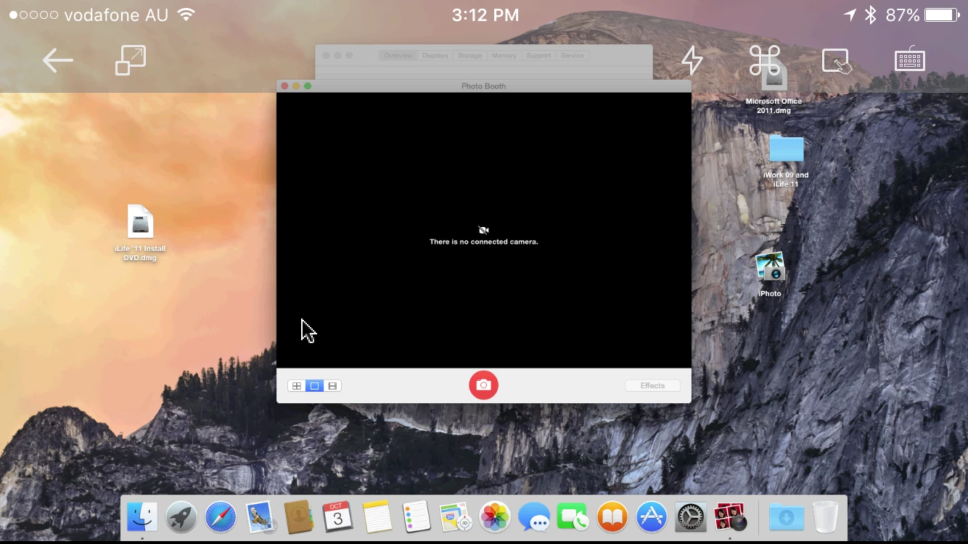Zoom the Photo Booth window with green button
Viewport: 968px width, 544px height.
(x=308, y=86)
